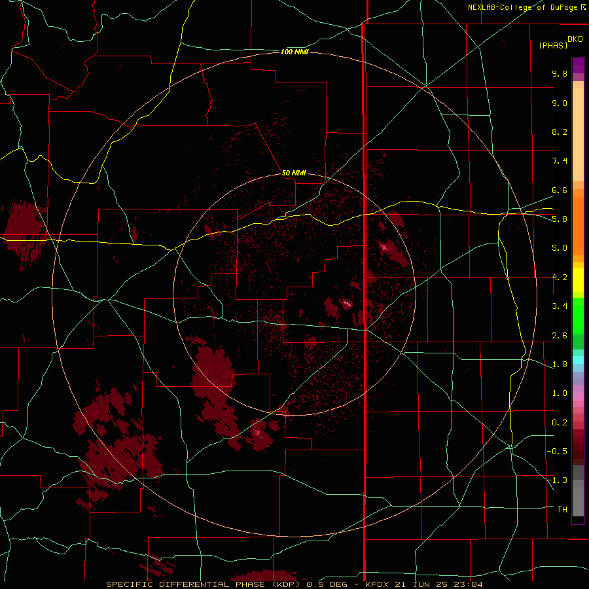The image size is (589, 589).
Task: Click the 2.6 scale value
Action: point(560,336)
